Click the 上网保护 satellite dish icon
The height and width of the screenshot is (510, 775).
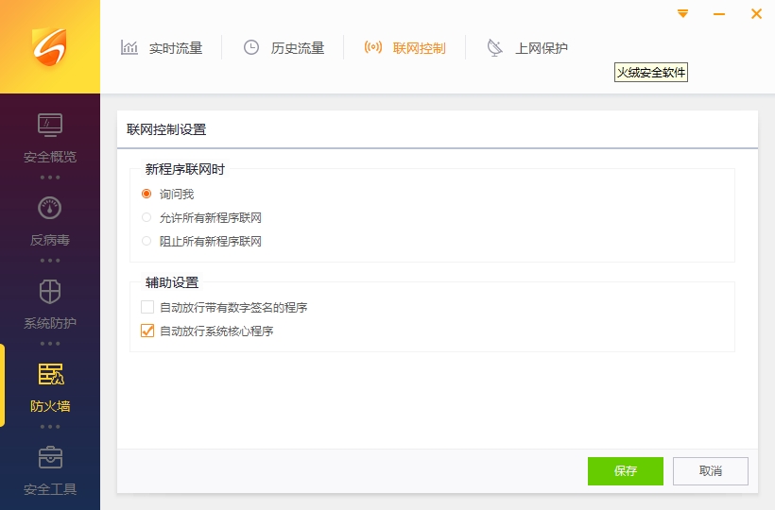pos(495,47)
